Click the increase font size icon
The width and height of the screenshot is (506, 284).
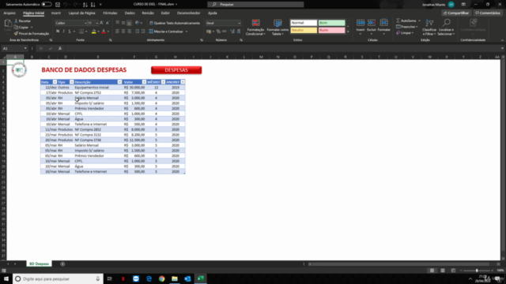pos(102,23)
